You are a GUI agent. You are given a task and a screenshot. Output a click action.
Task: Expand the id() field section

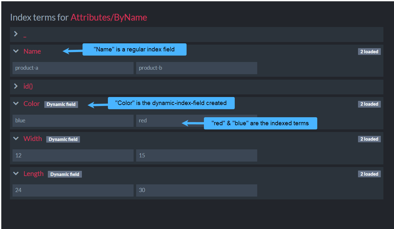pos(16,86)
